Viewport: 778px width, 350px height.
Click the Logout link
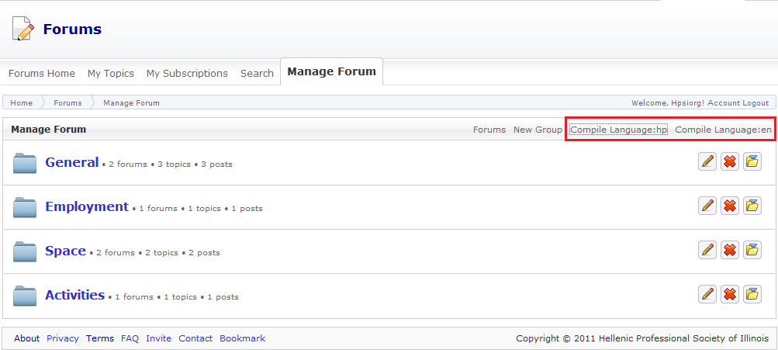click(756, 102)
